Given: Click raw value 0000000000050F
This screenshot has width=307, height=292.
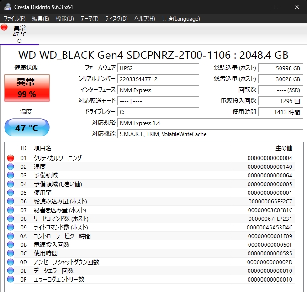Looking at the screenshot, I should point(270,245).
